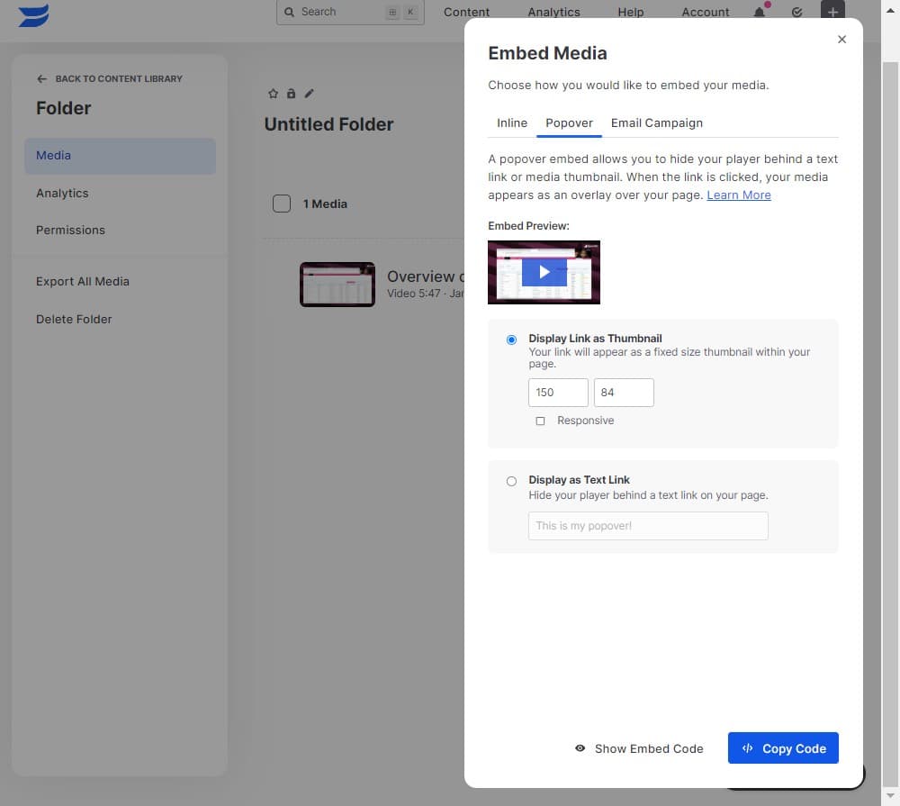900x806 pixels.
Task: Open folder privacy via the lock icon
Action: (x=291, y=93)
